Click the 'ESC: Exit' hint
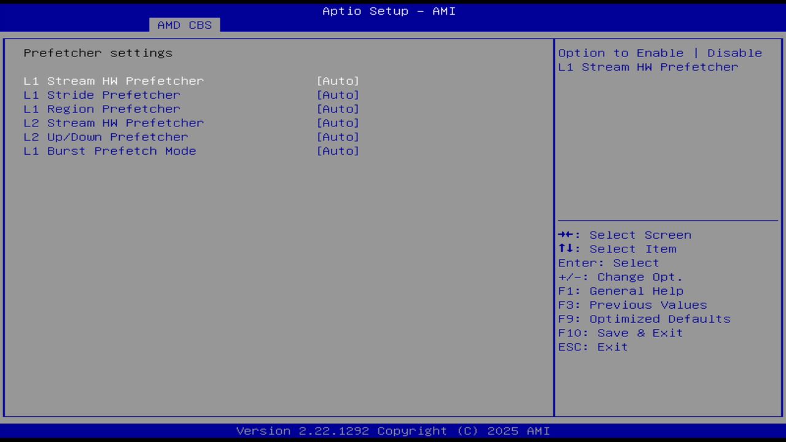Viewport: 786px width, 442px height. pos(593,347)
